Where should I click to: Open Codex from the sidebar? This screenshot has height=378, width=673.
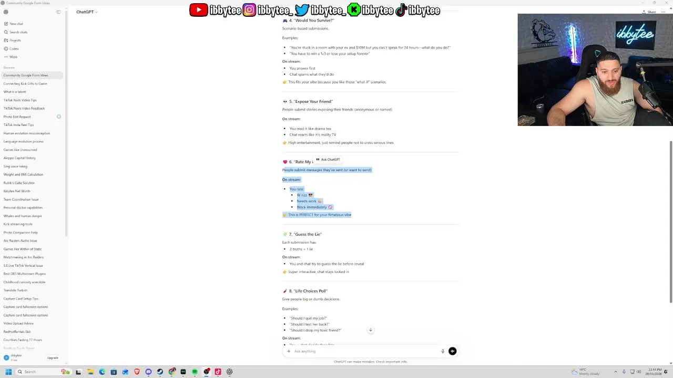[11, 49]
